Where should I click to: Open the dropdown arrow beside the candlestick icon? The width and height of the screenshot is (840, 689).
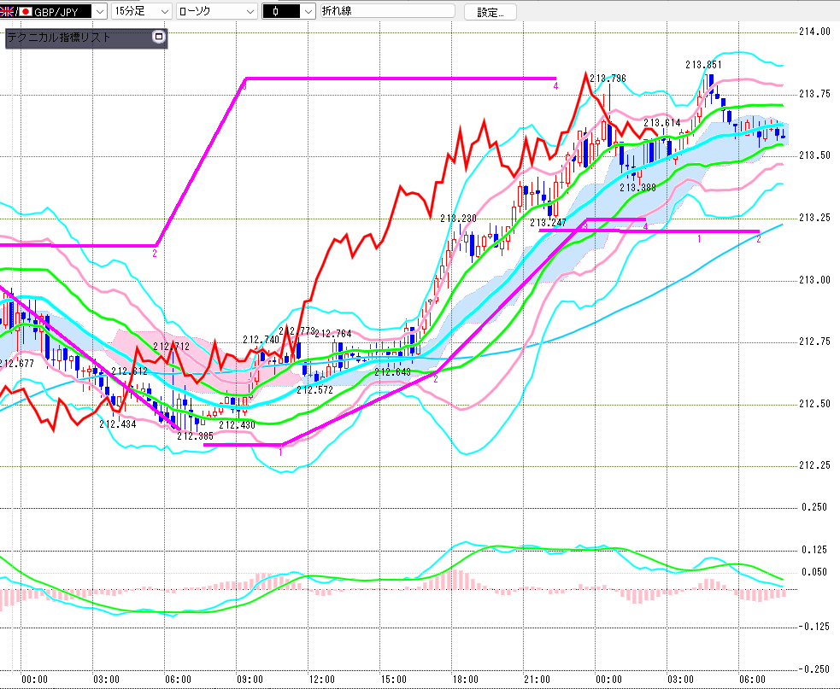pyautogui.click(x=307, y=12)
